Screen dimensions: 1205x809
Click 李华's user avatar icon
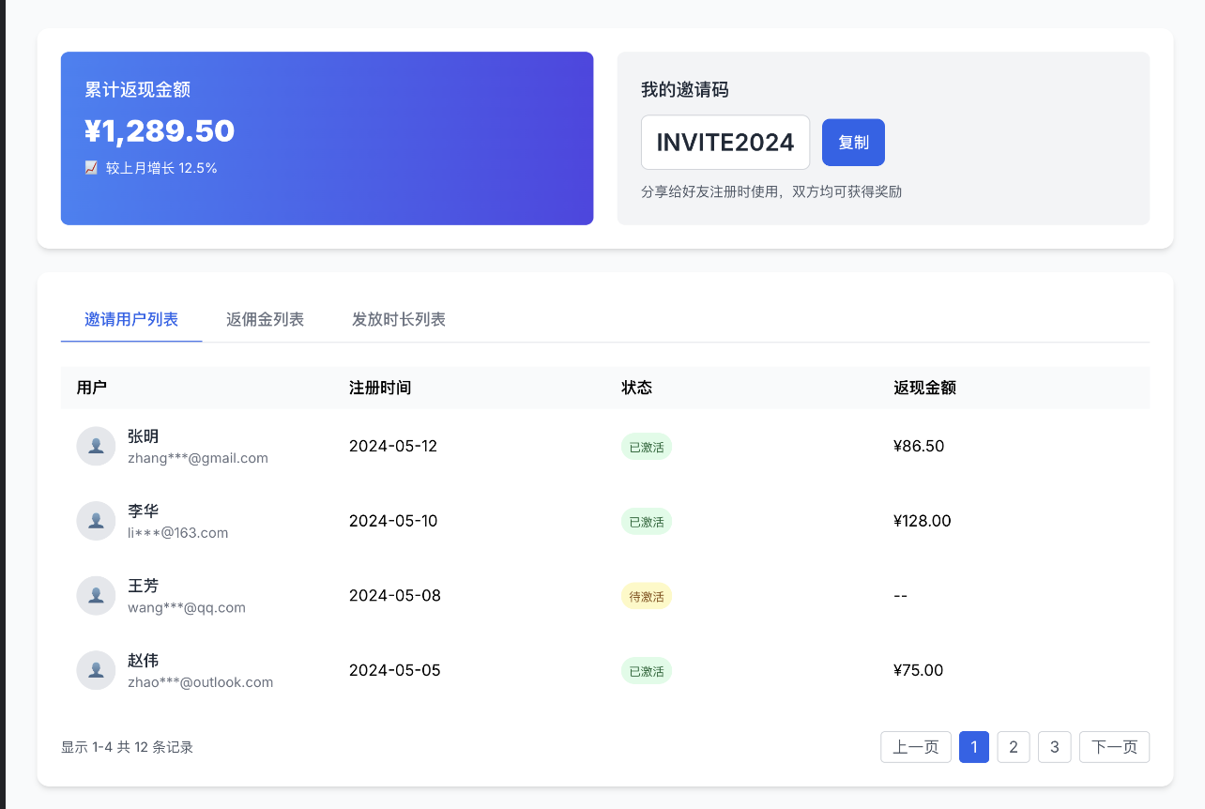96,520
